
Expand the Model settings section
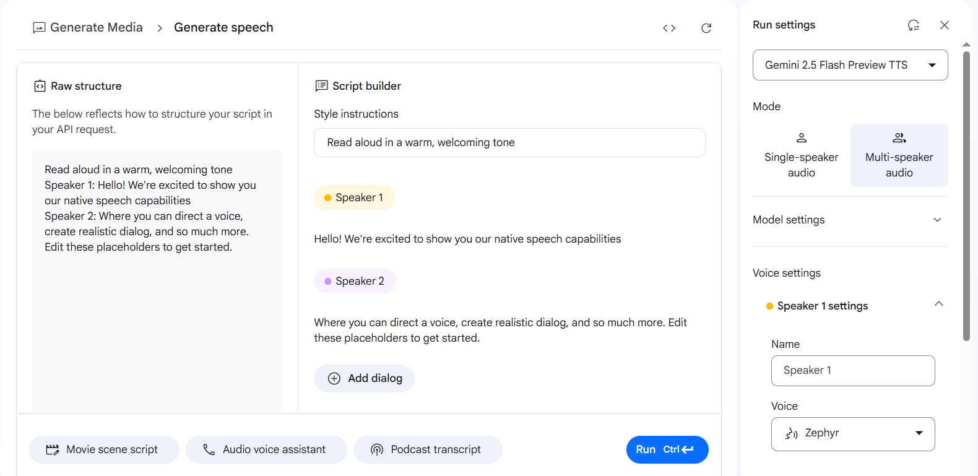pos(937,220)
